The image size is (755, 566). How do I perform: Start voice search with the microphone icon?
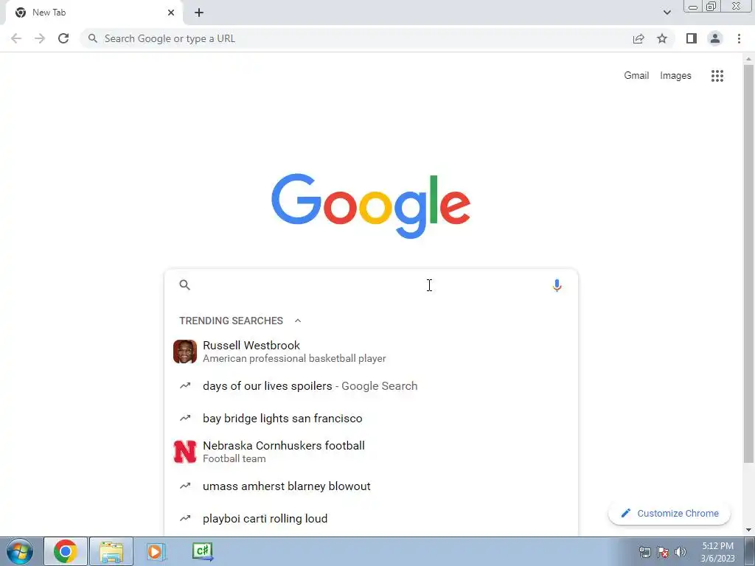(557, 285)
